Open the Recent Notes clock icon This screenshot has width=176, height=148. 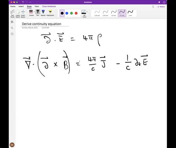[x=12, y=34]
